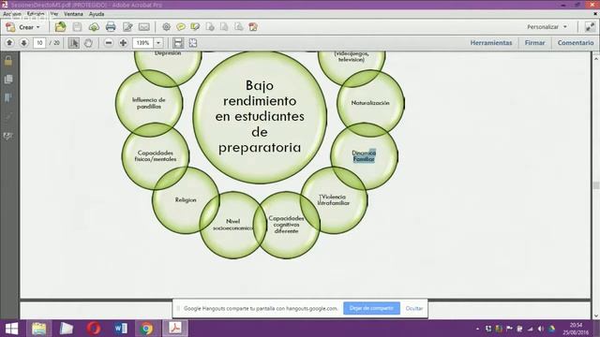Choose the hand pan tool
Screen dimensions: 600x337
click(x=88, y=43)
